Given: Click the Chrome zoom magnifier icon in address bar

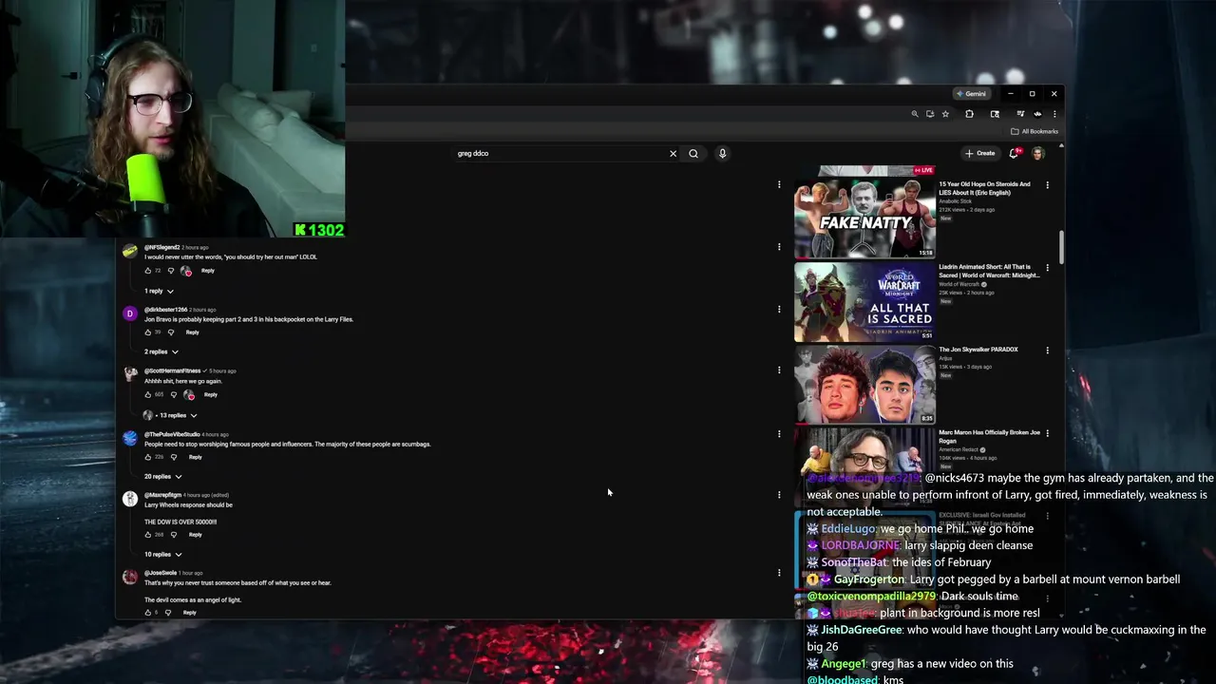Looking at the screenshot, I should (x=915, y=114).
